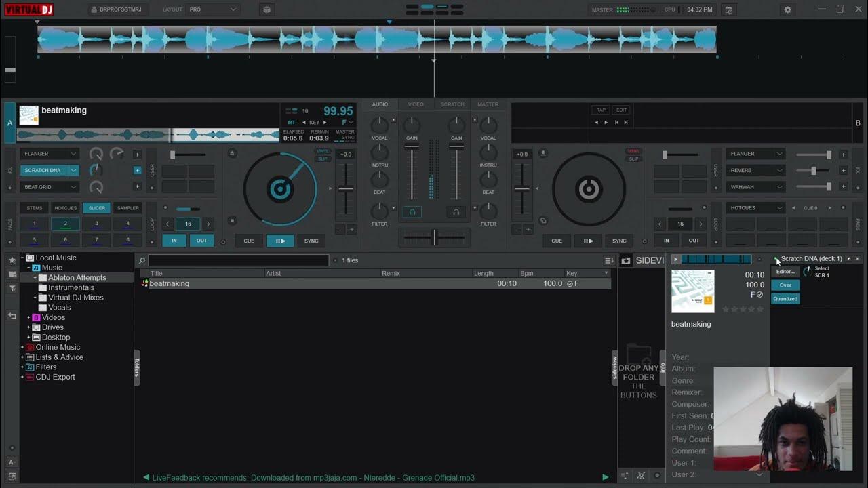Screen dimensions: 868x488
Task: Click the sideview folder icon
Action: point(626,260)
